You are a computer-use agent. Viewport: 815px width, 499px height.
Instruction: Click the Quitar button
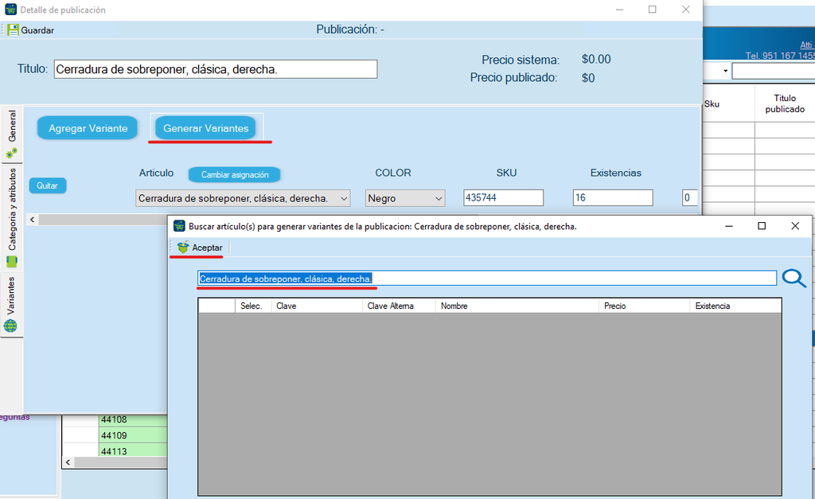pos(47,185)
